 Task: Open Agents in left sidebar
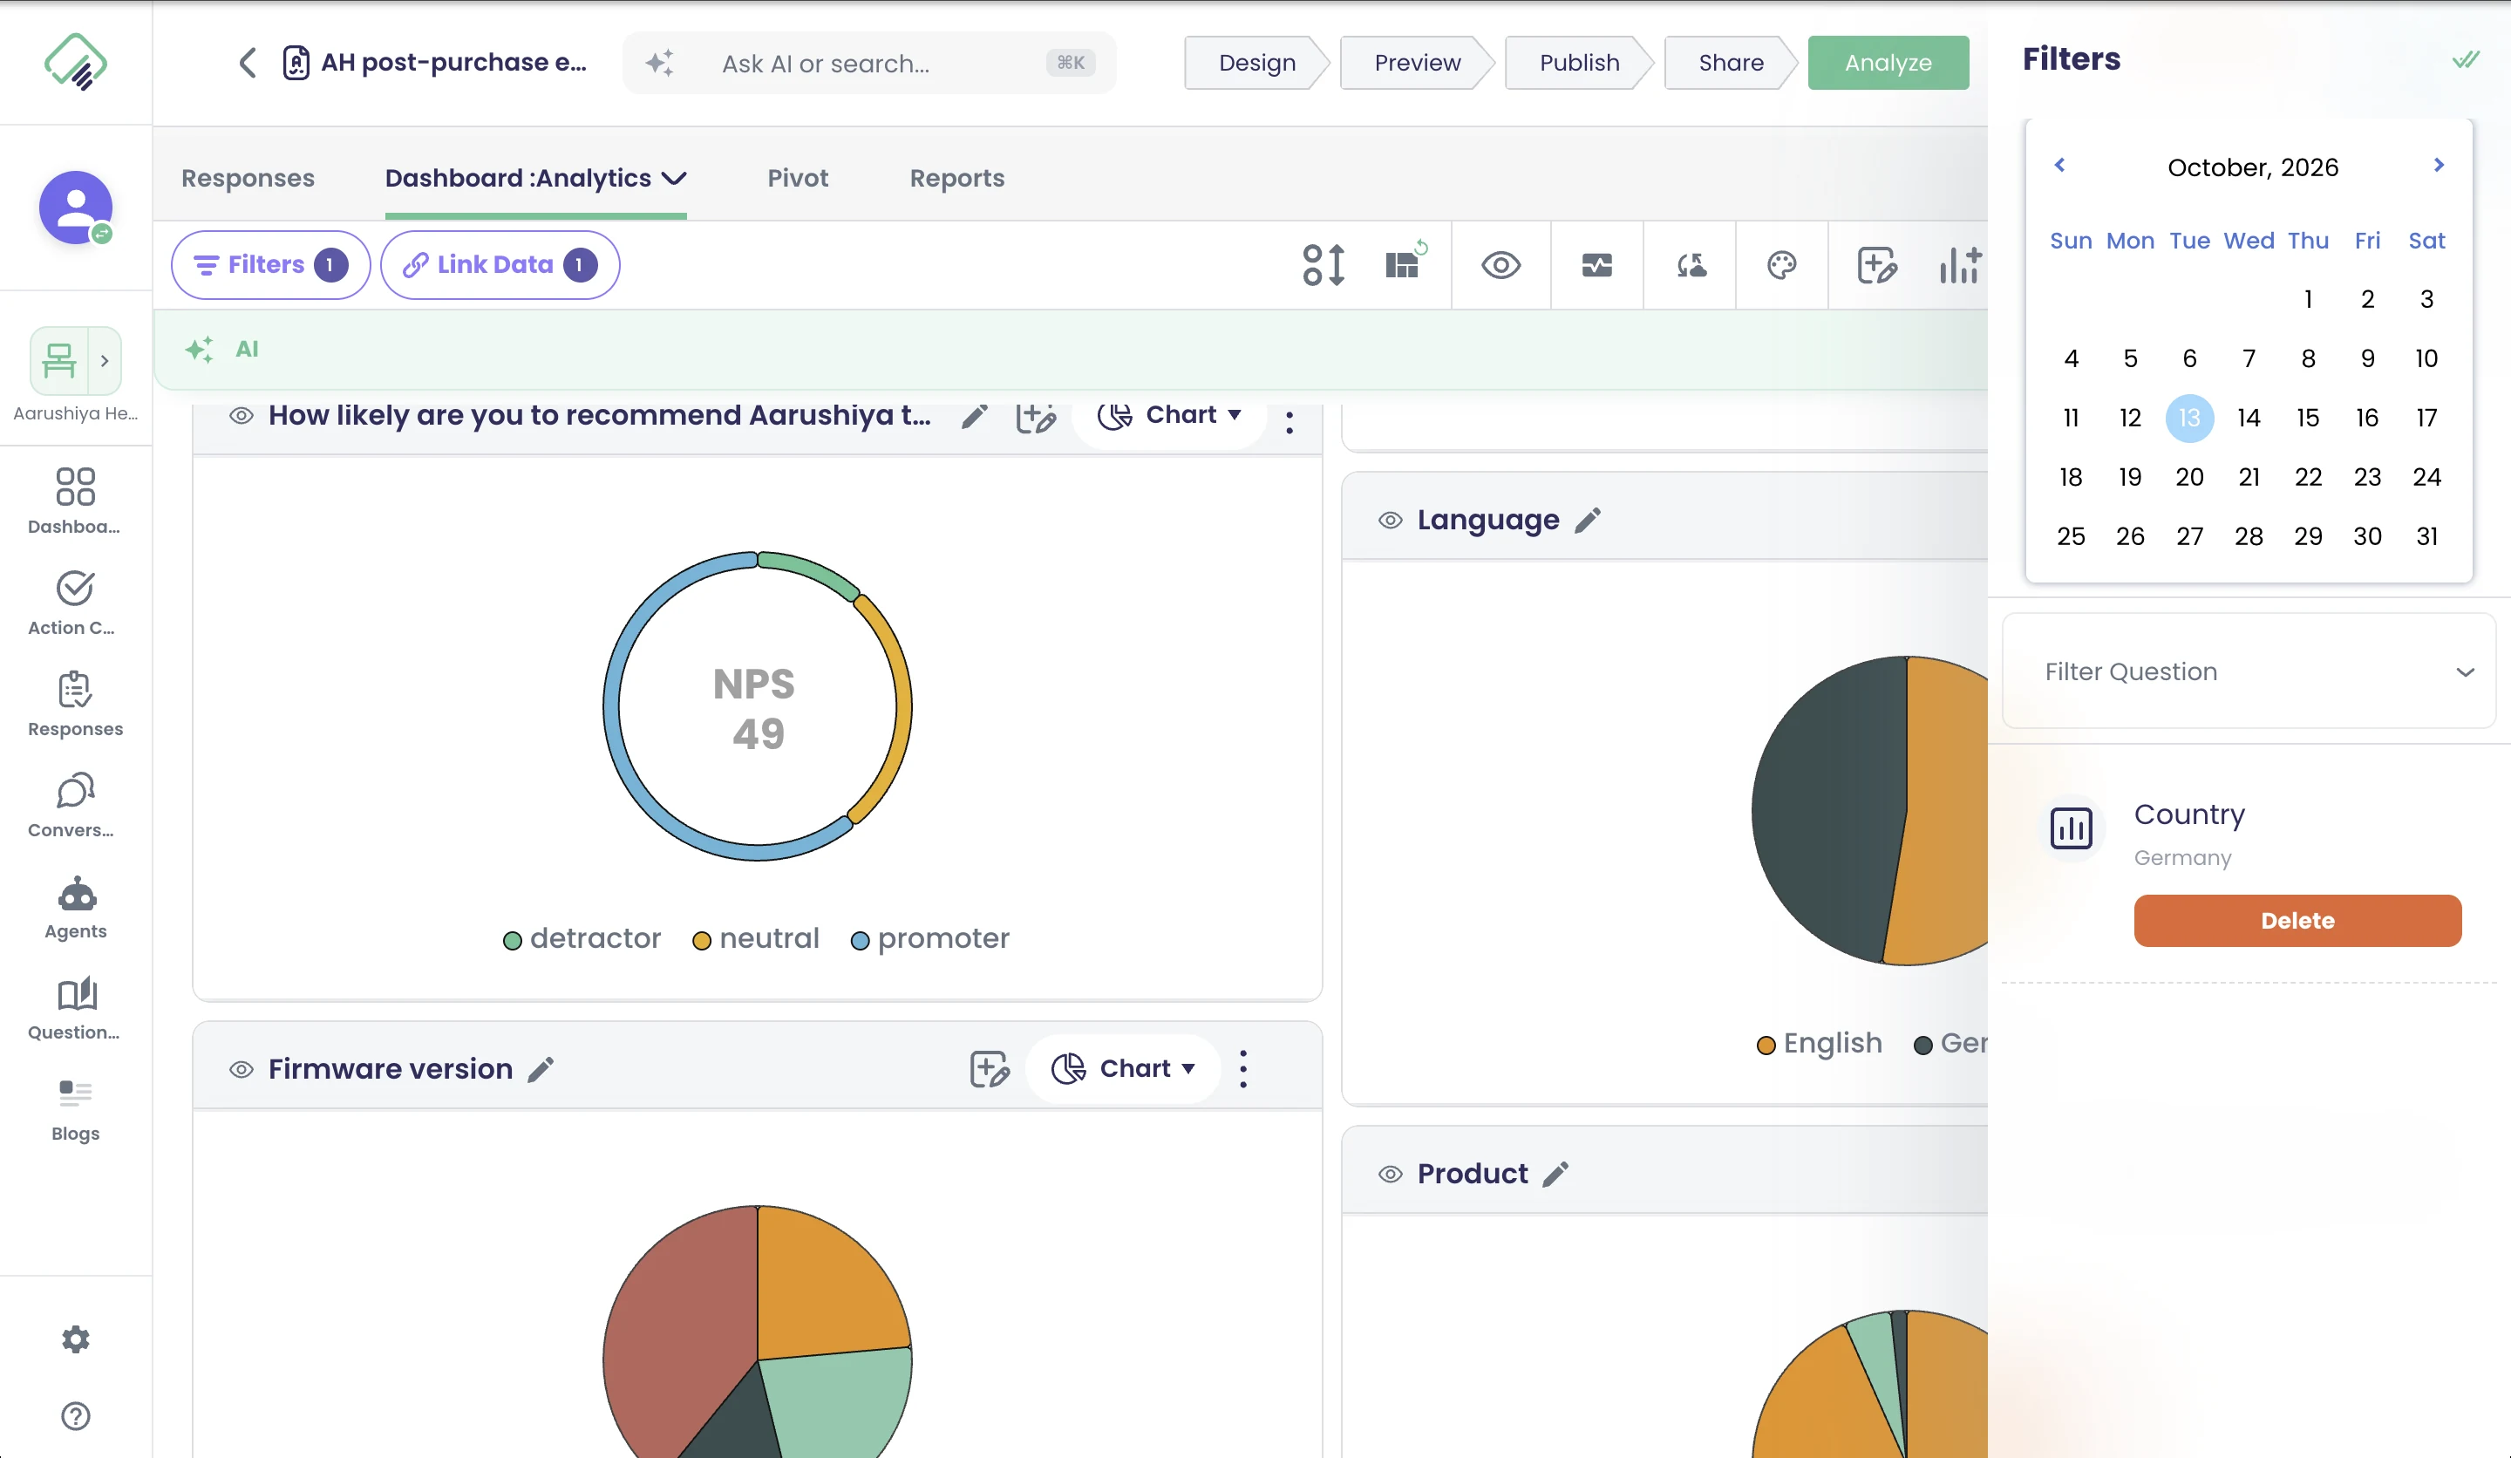pos(76,907)
